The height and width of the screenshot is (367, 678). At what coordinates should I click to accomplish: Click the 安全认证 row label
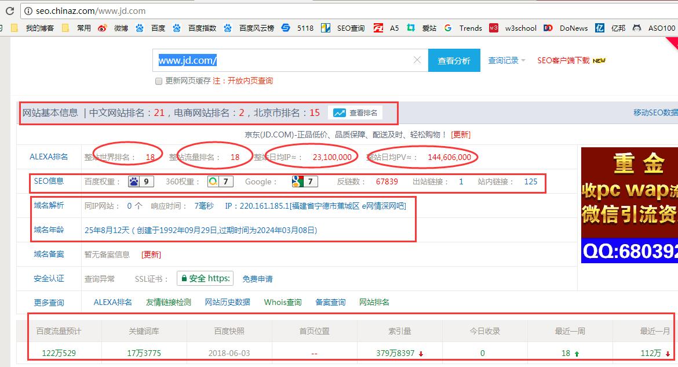[x=49, y=278]
